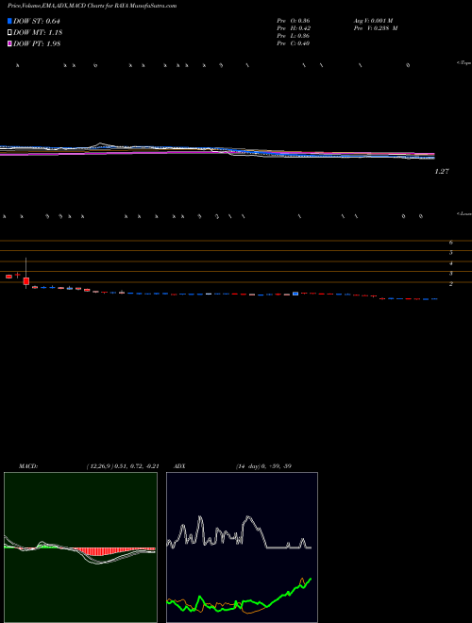The height and width of the screenshot is (623, 472).
Task: Click the 'Pre L: 0.36' value
Action: (294, 36)
